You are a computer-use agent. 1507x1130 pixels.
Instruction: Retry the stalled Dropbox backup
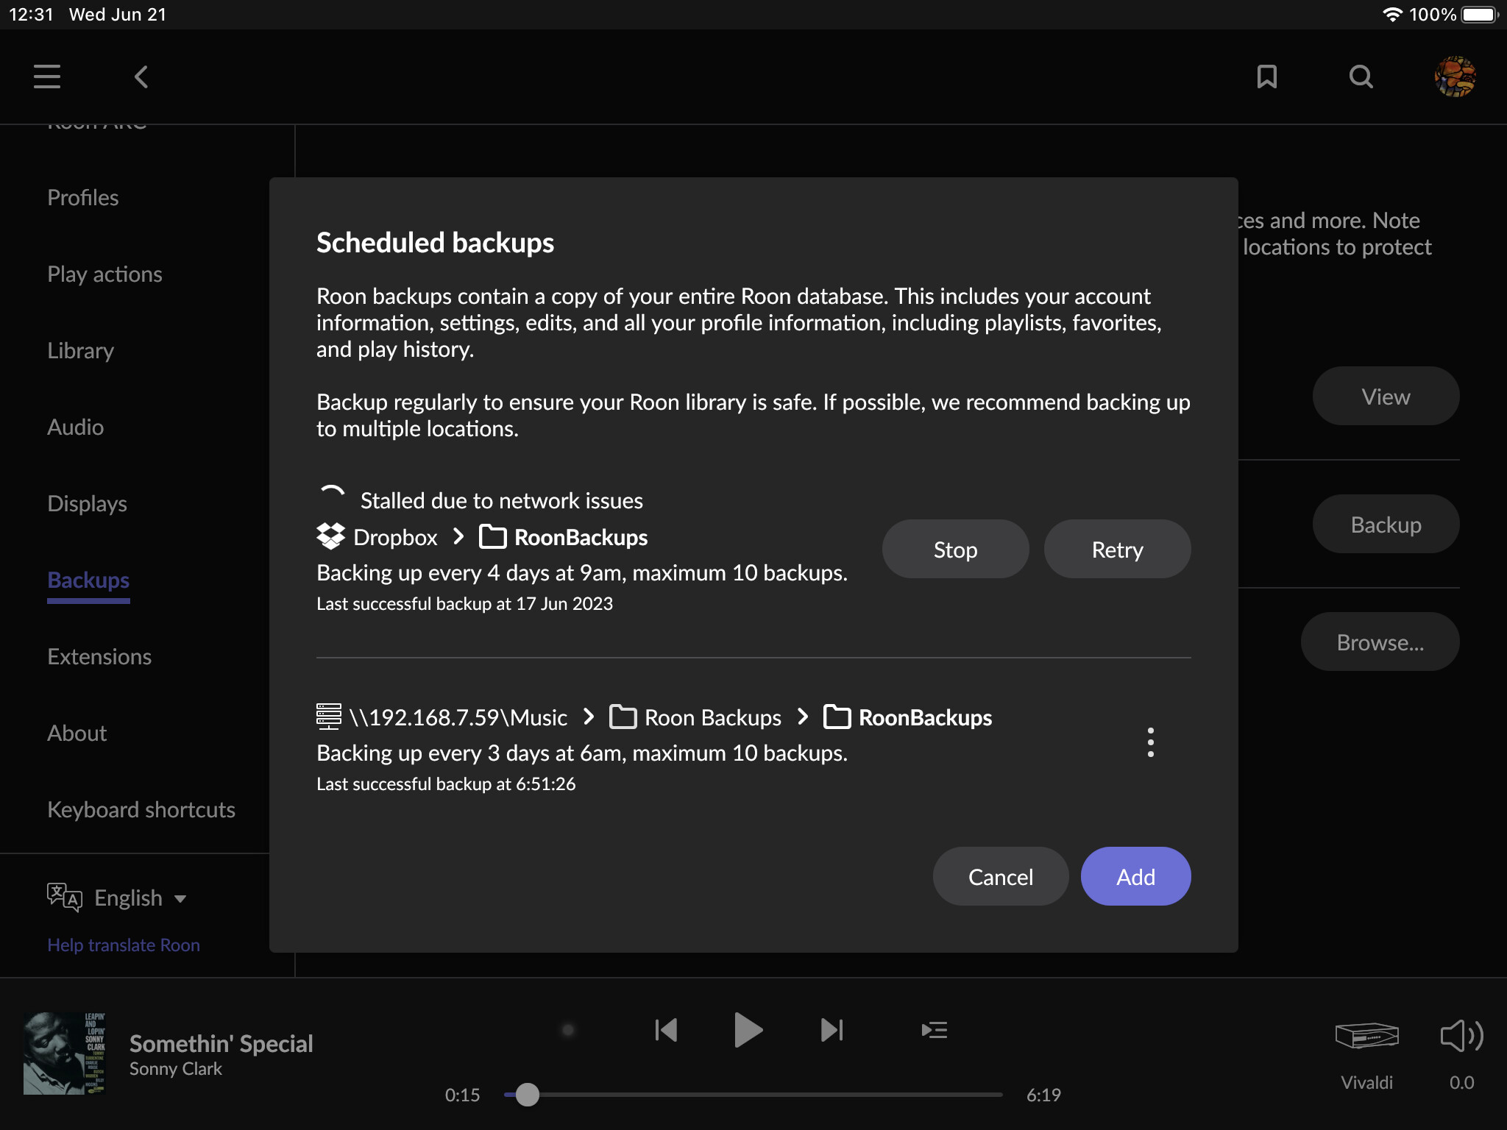click(1117, 549)
